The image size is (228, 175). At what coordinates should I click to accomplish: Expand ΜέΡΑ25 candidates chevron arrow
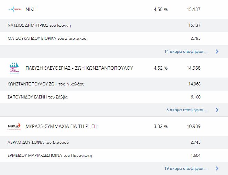point(217,168)
